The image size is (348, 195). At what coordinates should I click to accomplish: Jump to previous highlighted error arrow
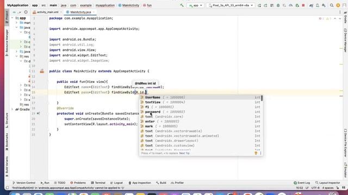click(x=335, y=18)
